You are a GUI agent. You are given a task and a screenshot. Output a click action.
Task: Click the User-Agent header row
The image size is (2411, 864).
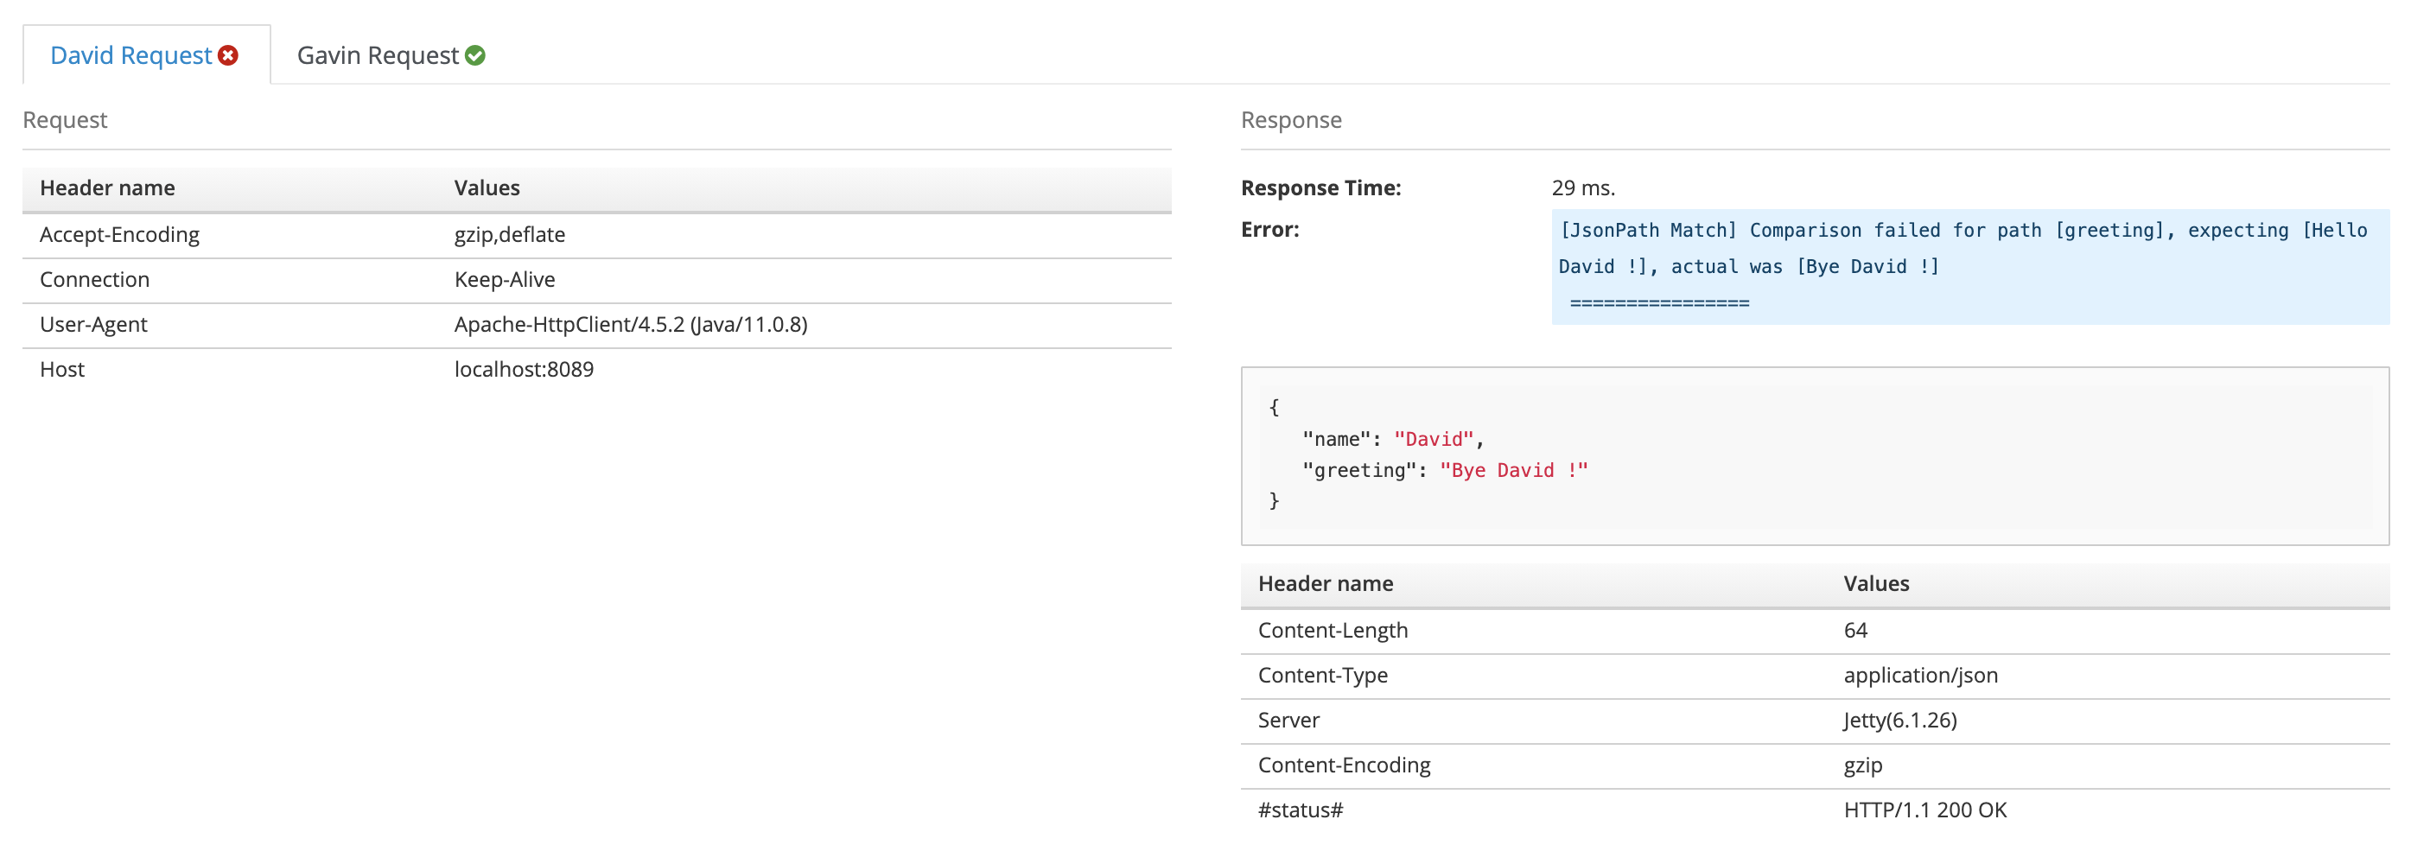(93, 324)
